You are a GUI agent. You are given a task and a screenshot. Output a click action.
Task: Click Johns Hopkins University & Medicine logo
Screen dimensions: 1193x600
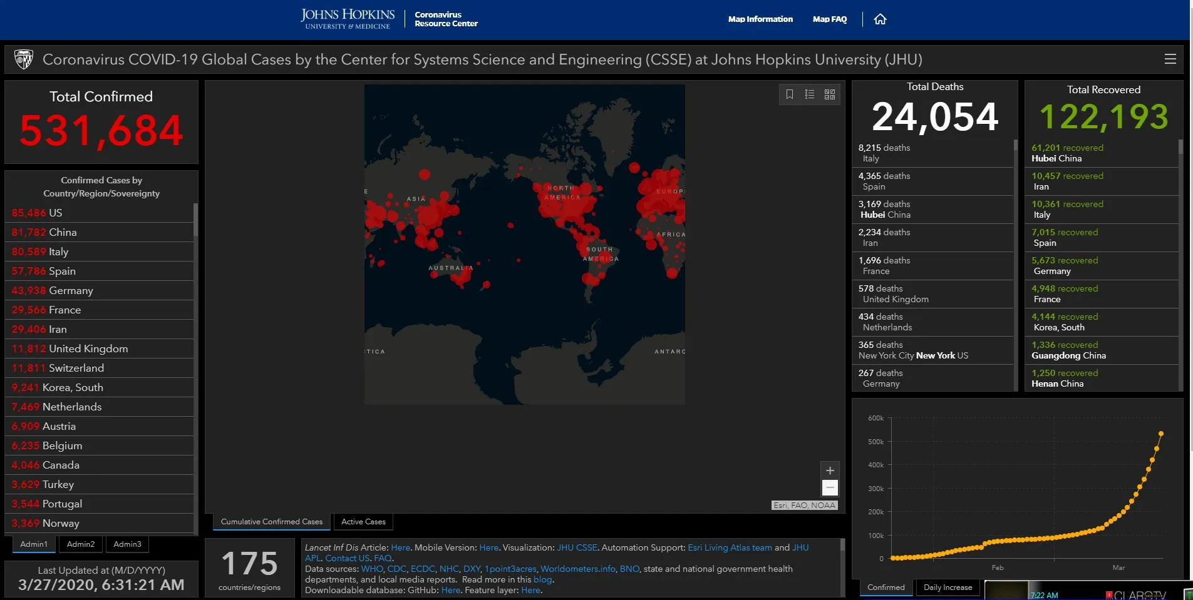(348, 19)
